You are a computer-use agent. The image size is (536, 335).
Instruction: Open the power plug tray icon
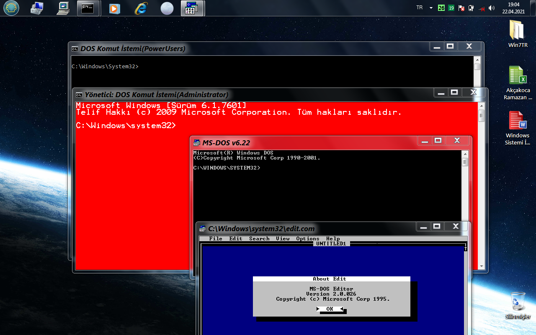(x=471, y=8)
